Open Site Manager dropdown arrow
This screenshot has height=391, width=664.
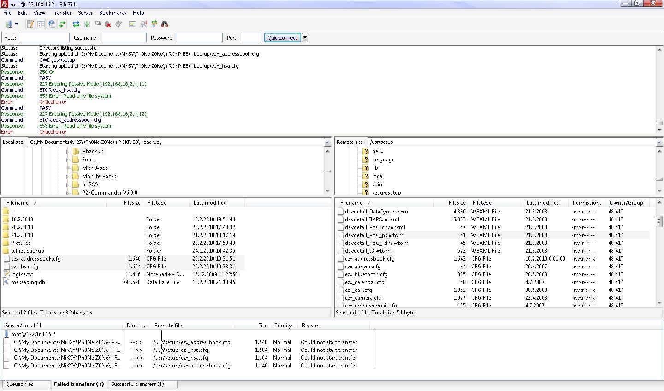(17, 24)
